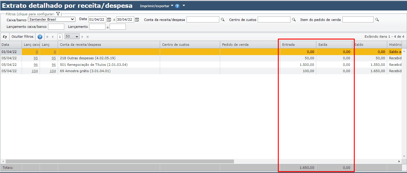Click the Entrada column header
Screen dimensions: 407x173
click(x=298, y=45)
